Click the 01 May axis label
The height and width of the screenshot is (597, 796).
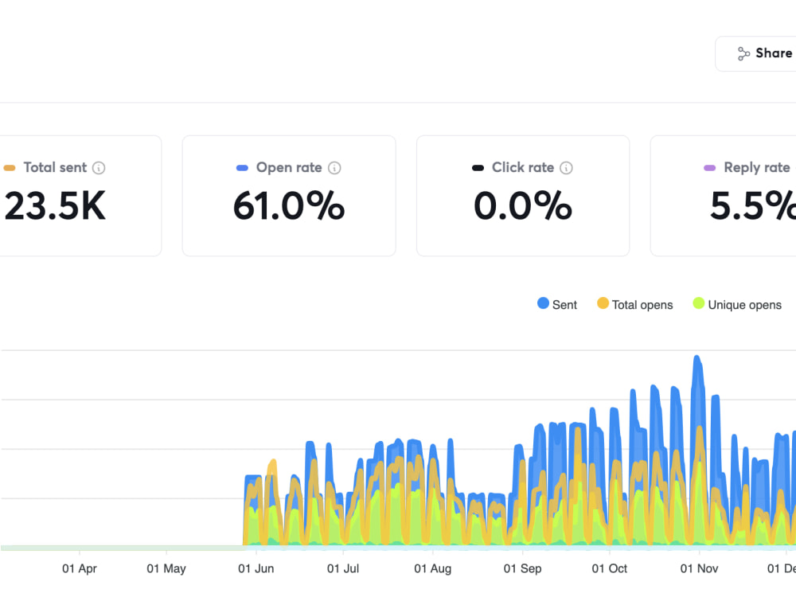pos(166,568)
